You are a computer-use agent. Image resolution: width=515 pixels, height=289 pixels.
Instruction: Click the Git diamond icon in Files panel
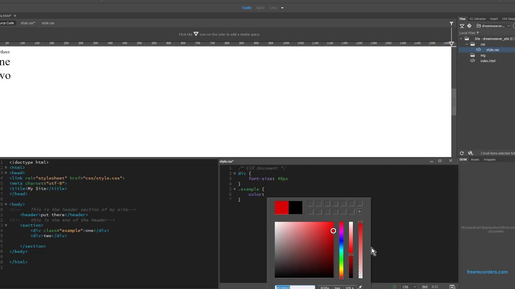[469, 26]
